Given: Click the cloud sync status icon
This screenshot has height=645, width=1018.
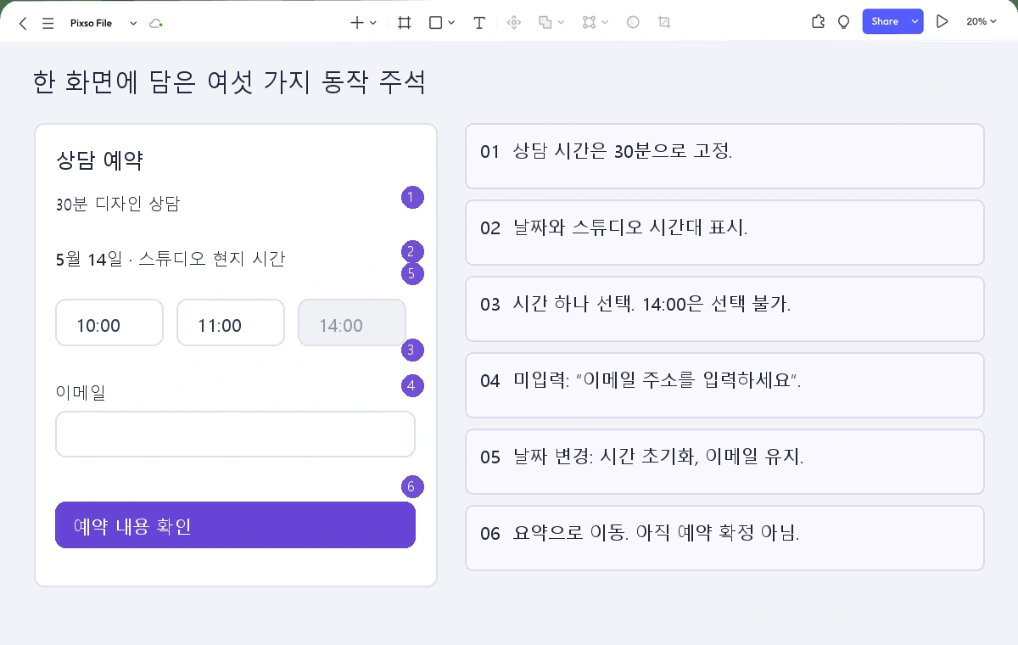Looking at the screenshot, I should pyautogui.click(x=155, y=23).
